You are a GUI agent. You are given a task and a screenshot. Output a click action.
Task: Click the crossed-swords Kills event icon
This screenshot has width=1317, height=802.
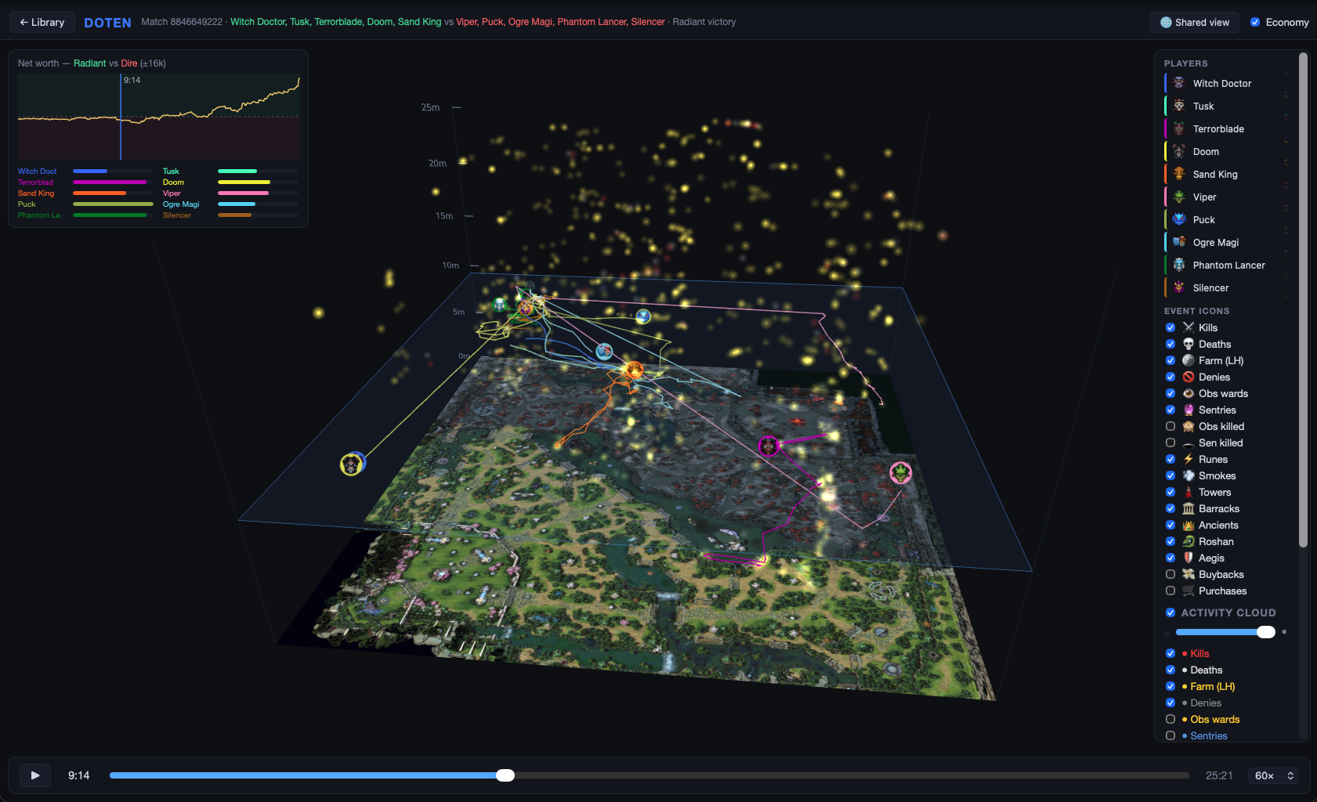tap(1189, 327)
